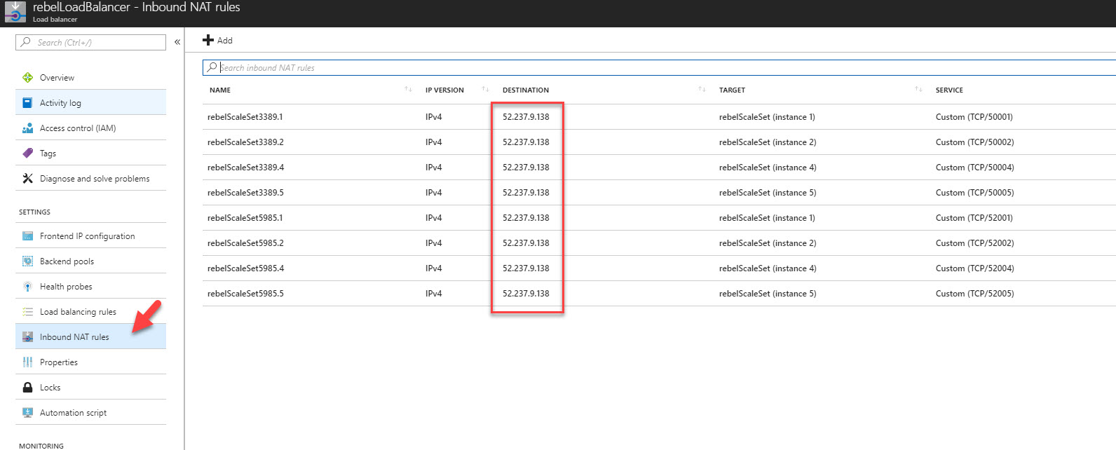This screenshot has width=1116, height=450.
Task: Click the Automation script icon
Action: [x=27, y=413]
